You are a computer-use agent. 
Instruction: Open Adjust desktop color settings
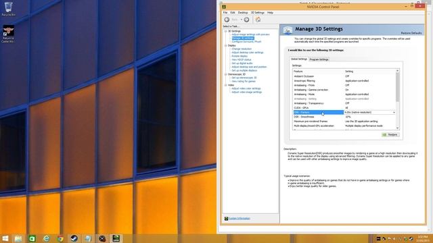point(248,53)
